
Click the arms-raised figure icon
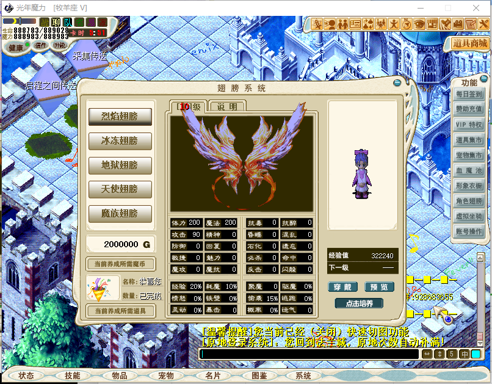point(394,24)
